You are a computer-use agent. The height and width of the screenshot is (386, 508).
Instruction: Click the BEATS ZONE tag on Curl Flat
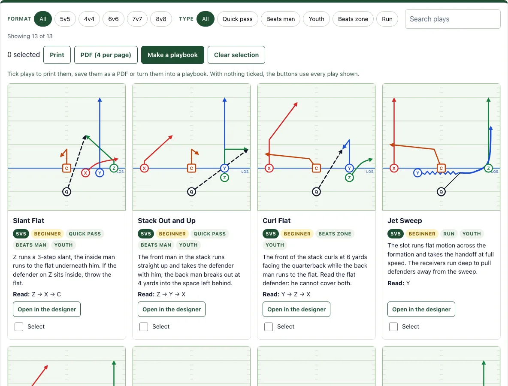pos(335,234)
